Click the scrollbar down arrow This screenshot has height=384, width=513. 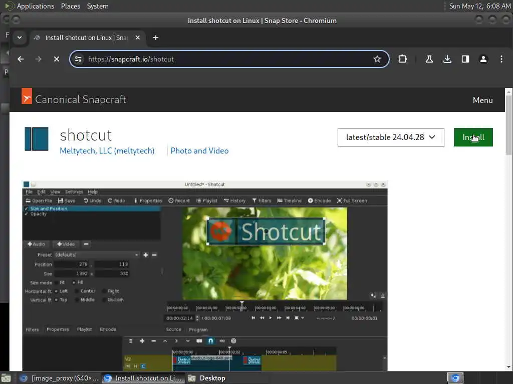tap(508, 367)
